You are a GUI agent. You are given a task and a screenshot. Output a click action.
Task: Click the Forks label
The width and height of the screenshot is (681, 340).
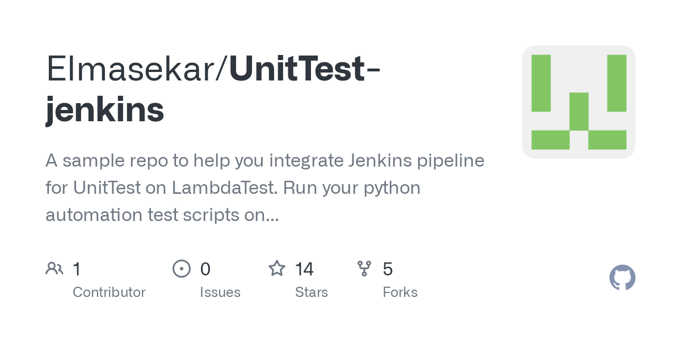pyautogui.click(x=400, y=292)
